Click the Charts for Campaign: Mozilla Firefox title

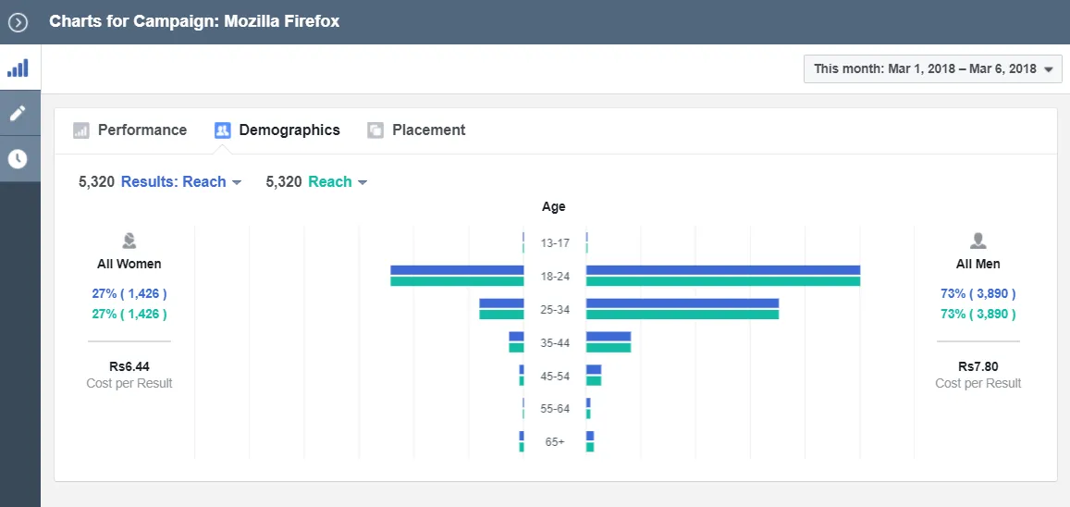[x=194, y=21]
